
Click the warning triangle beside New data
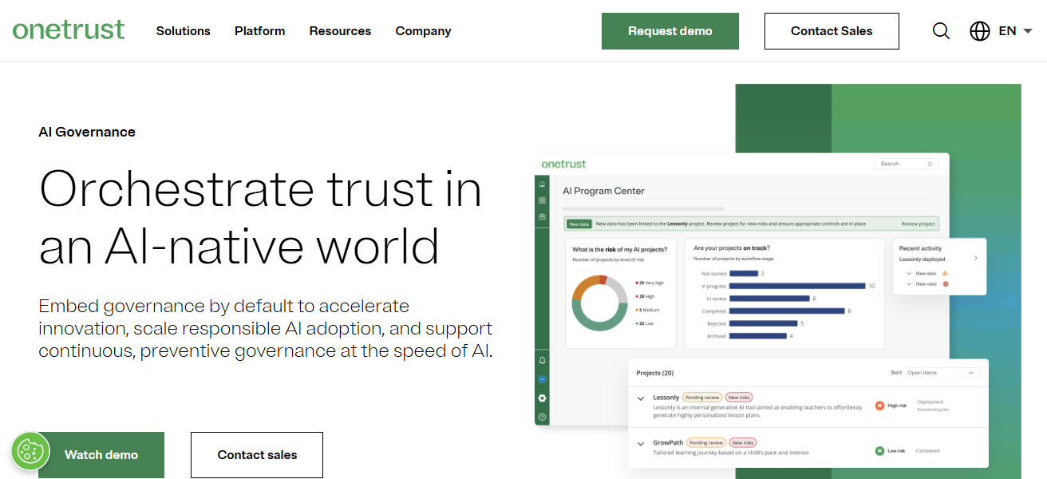click(x=946, y=273)
